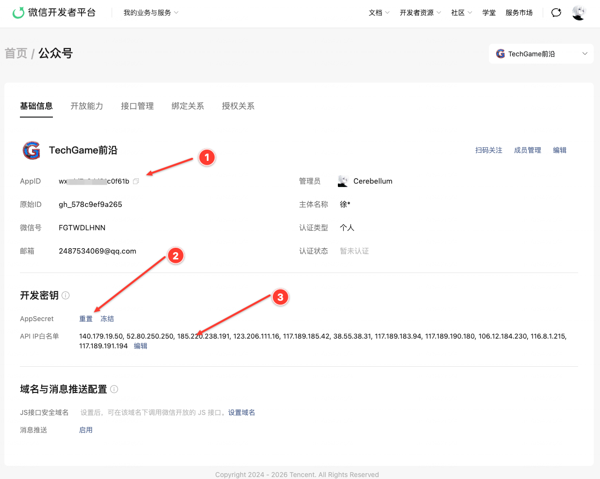The height and width of the screenshot is (479, 600).
Task: Freeze the AppSecret with 冻结
Action: (107, 319)
